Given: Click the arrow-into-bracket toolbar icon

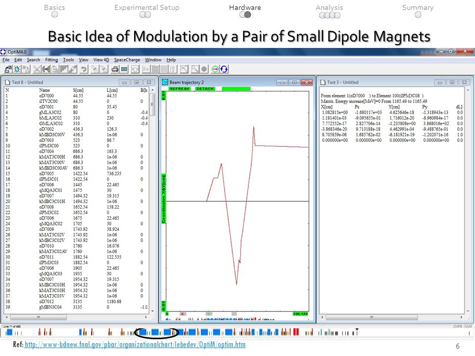Looking at the screenshot, I should click(x=46, y=69).
